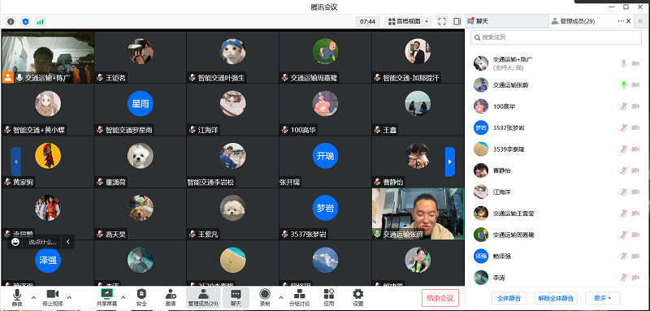Check the green network signal icon
Screen dimensions: 650x311
(x=40, y=22)
